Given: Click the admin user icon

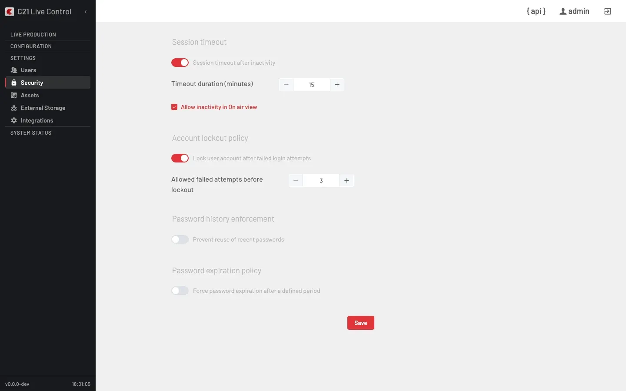Looking at the screenshot, I should [563, 11].
